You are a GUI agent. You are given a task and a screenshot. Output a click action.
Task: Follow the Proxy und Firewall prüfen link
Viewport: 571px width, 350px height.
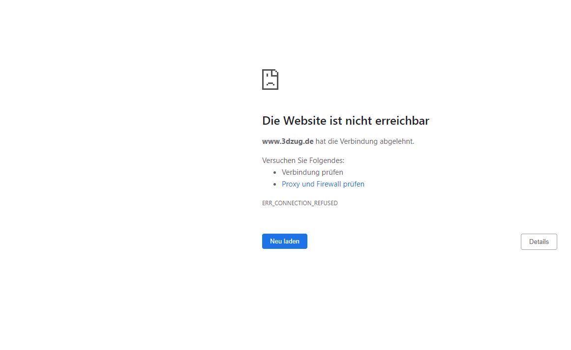point(323,184)
